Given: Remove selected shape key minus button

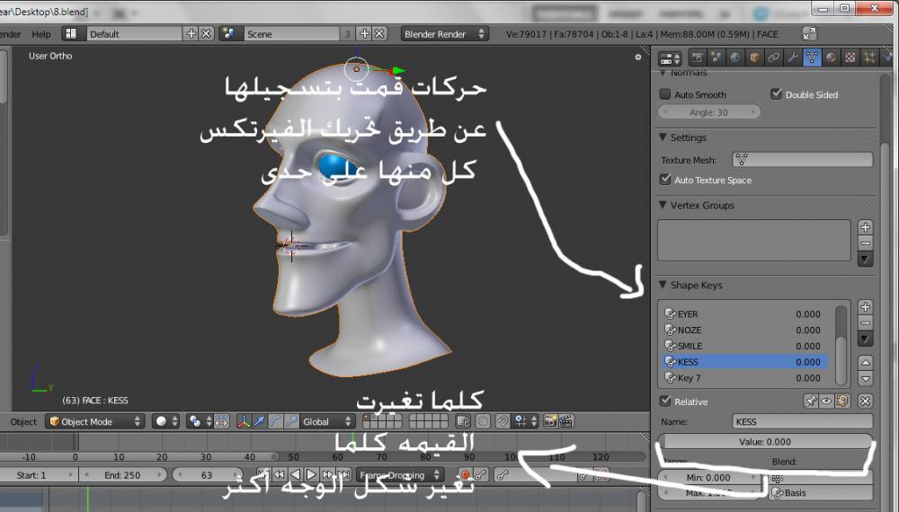Looking at the screenshot, I should pos(865,322).
